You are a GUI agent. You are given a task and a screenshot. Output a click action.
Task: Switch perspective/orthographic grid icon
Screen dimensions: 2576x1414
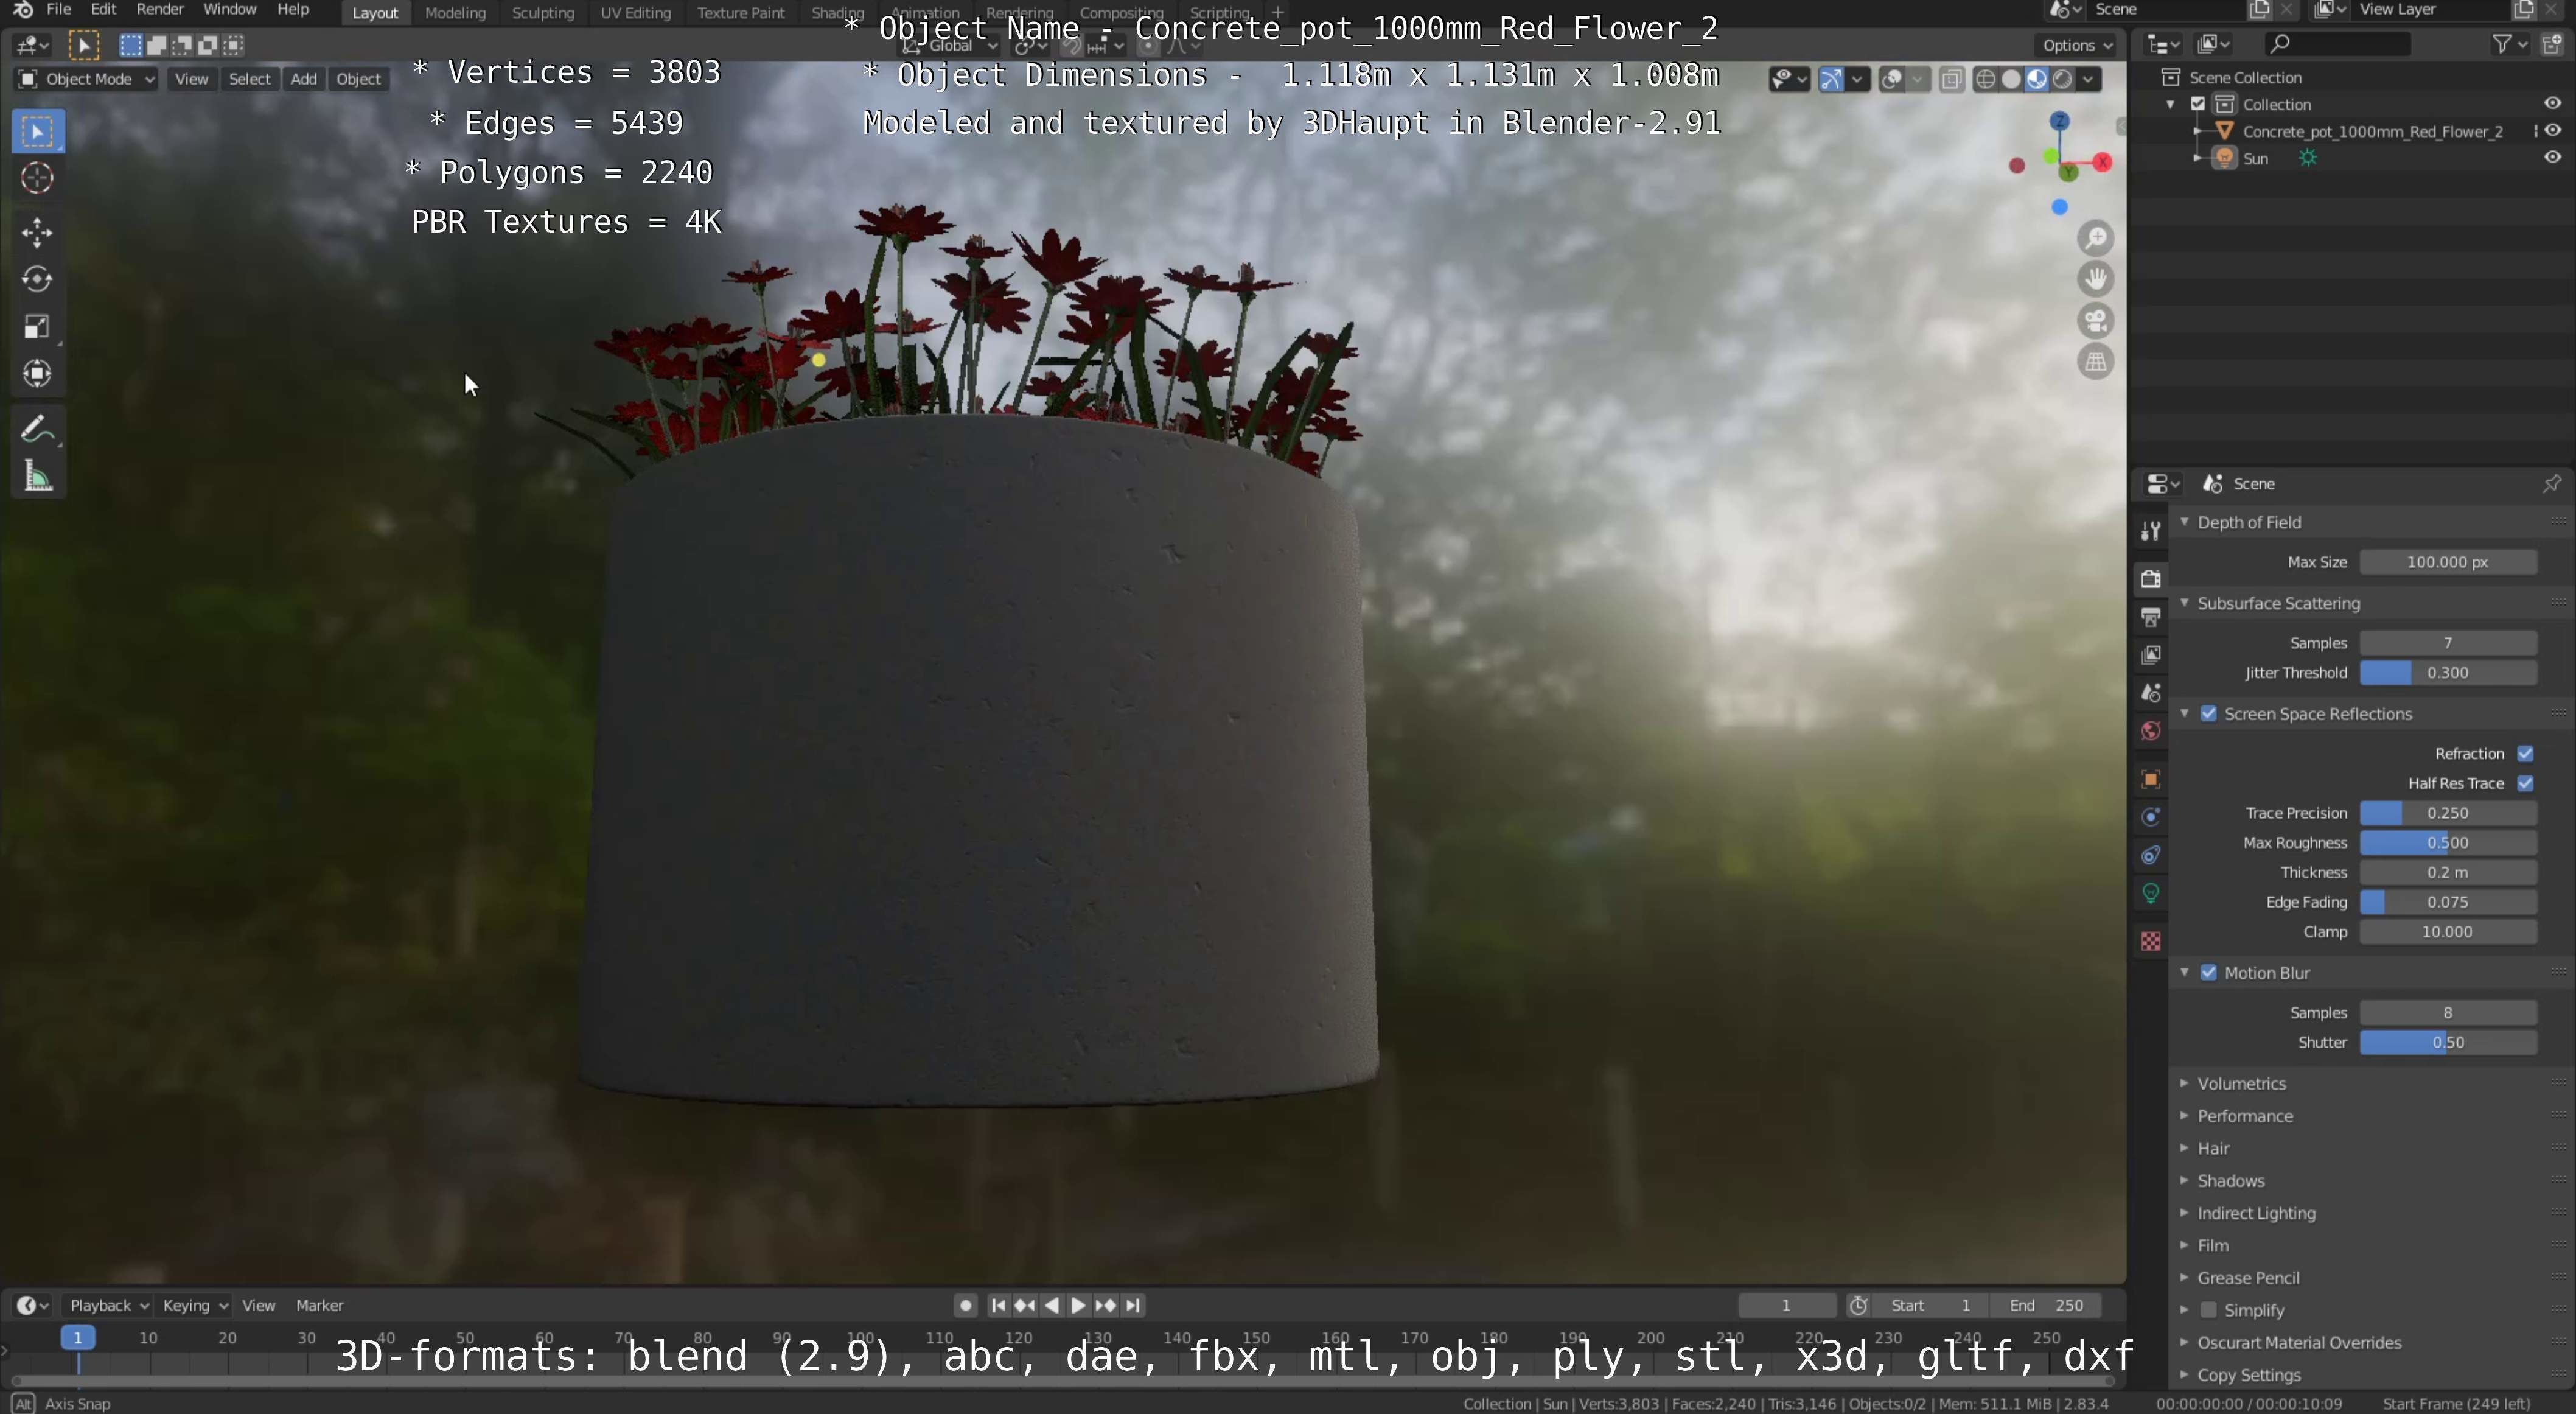[2095, 362]
